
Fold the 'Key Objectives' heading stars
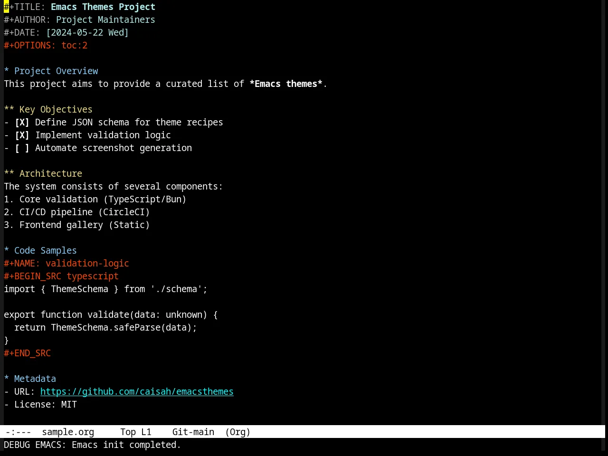click(9, 109)
